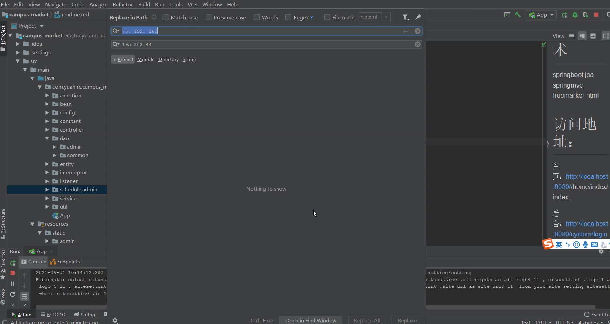Open File mask dropdown list
This screenshot has width=610, height=324.
(x=386, y=17)
